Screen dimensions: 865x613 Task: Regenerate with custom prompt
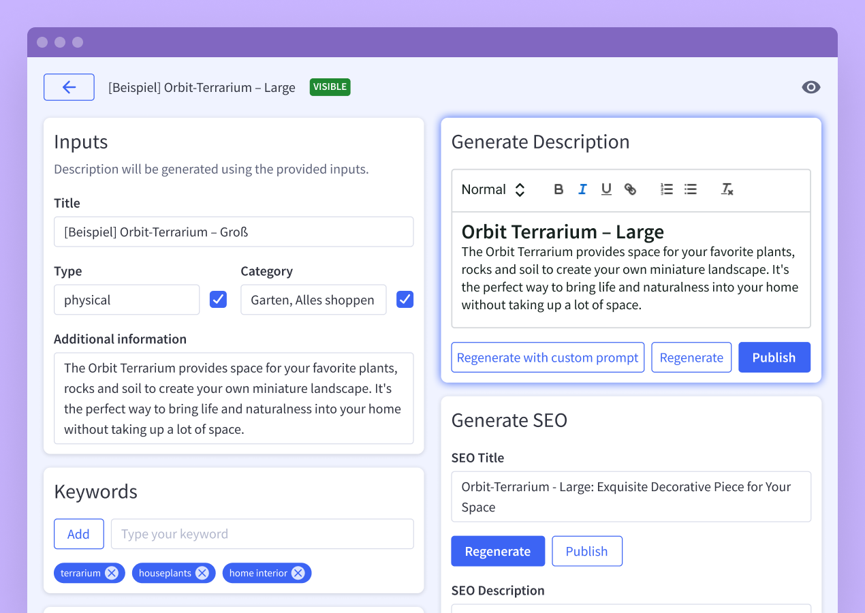pyautogui.click(x=548, y=357)
